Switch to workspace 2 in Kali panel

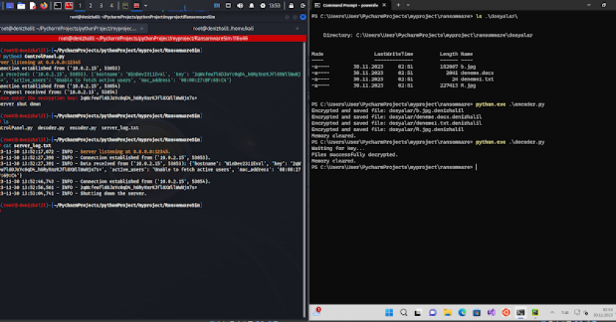(92, 5)
